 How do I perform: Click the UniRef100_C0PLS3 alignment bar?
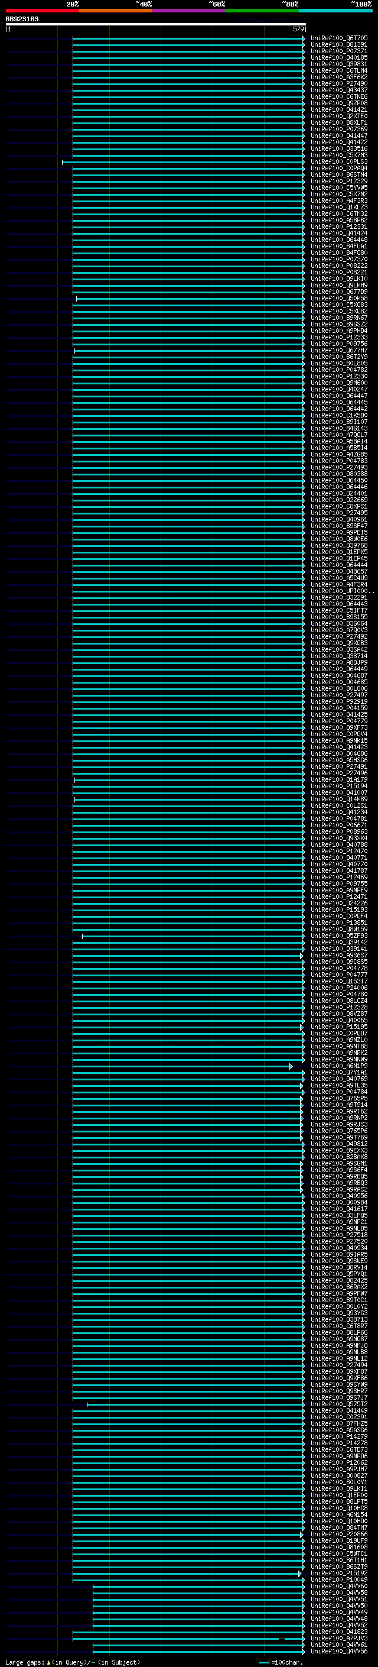[184, 162]
